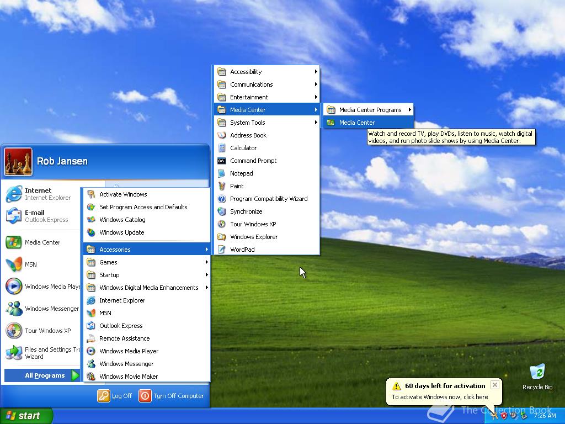565x424 pixels.
Task: Click 'To activate Windows now, click here'
Action: (440, 397)
